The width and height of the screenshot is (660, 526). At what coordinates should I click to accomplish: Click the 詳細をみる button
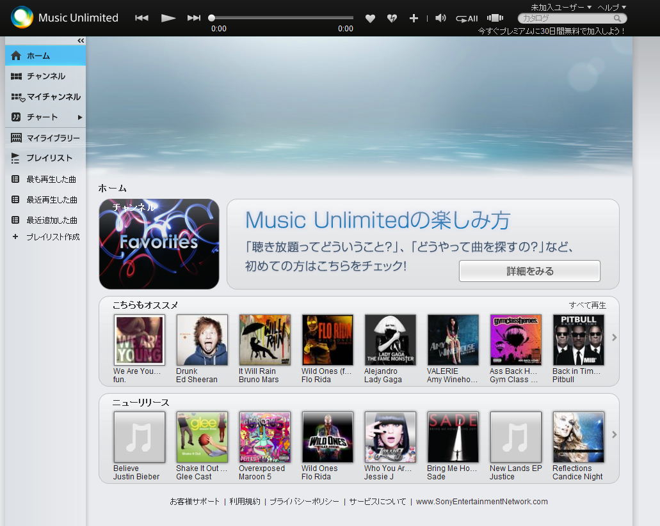tap(529, 271)
